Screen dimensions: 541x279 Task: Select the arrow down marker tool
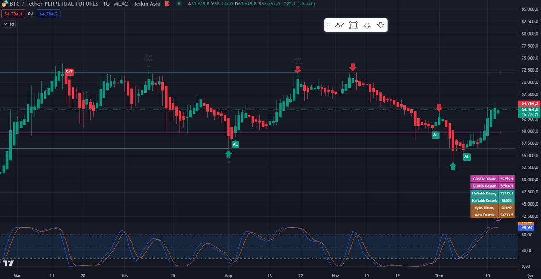381,25
